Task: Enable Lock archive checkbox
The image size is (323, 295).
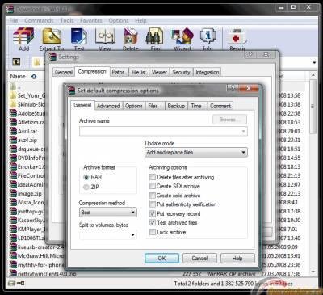Action: (x=153, y=232)
